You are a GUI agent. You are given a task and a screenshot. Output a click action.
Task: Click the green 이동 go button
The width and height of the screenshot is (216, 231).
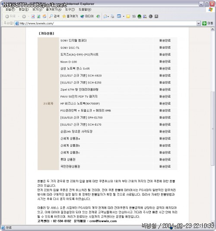(x=208, y=23)
